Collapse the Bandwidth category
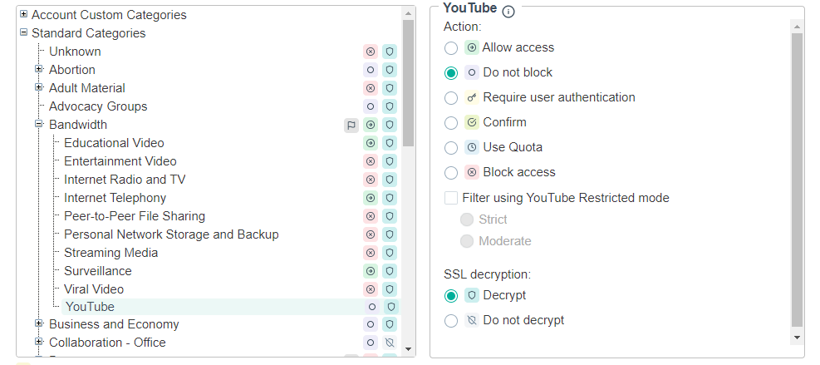Viewport: 820px width, 365px height. (x=39, y=124)
